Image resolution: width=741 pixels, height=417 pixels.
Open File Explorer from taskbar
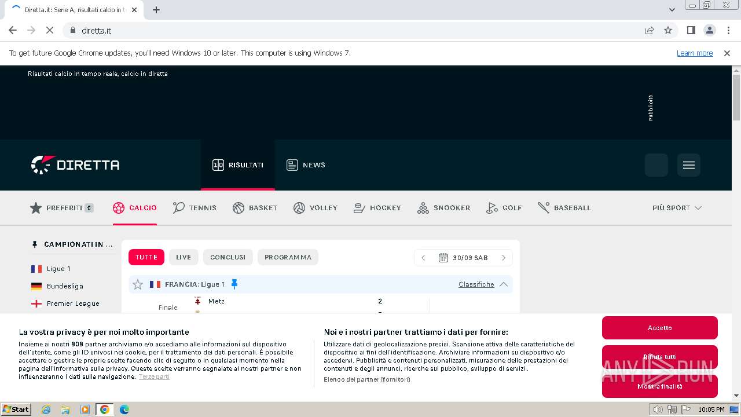point(65,409)
